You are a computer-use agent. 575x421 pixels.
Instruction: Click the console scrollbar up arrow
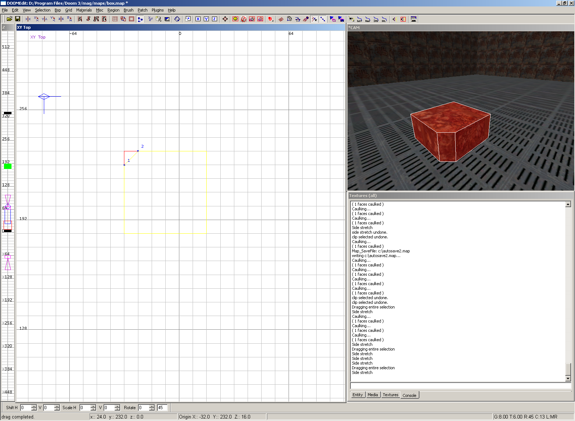(x=568, y=204)
